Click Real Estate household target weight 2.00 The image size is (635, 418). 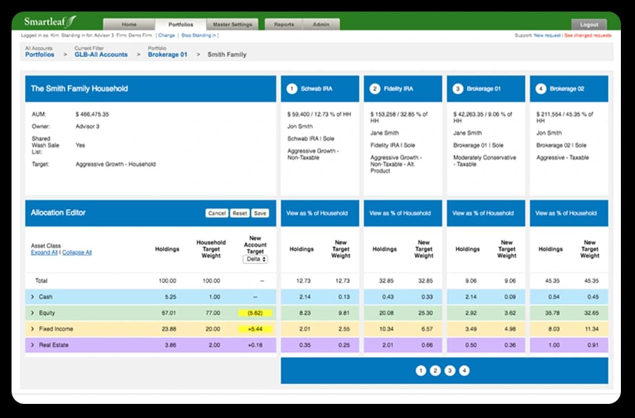point(214,345)
